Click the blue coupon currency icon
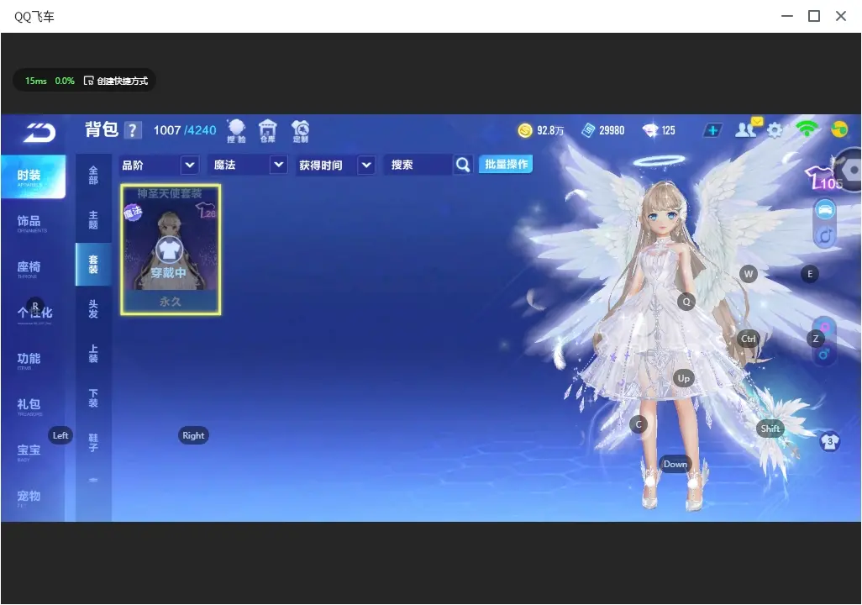Screen dimensions: 862x605 tap(588, 130)
